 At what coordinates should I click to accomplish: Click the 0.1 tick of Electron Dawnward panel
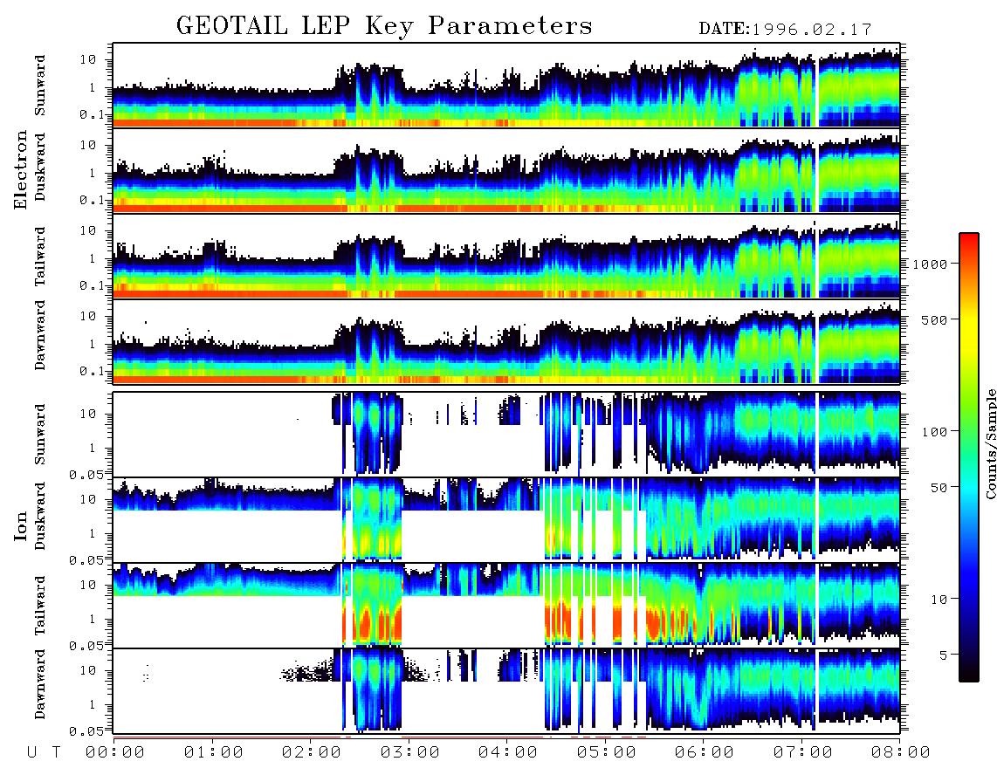pyautogui.click(x=91, y=371)
